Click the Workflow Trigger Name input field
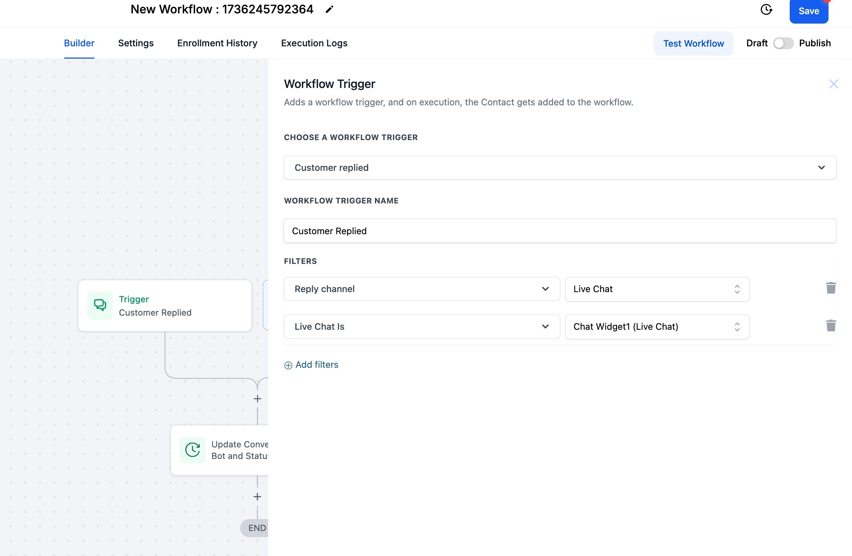Image resolution: width=852 pixels, height=556 pixels. pos(560,231)
